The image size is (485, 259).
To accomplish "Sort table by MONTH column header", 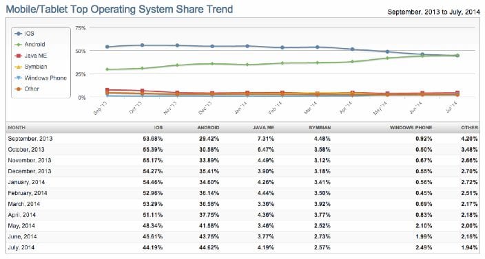I will pyautogui.click(x=17, y=127).
